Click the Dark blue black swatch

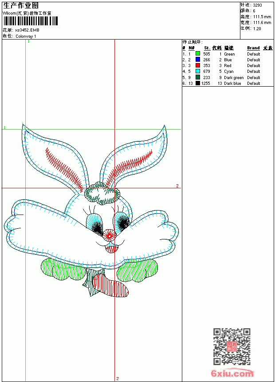click(x=198, y=83)
